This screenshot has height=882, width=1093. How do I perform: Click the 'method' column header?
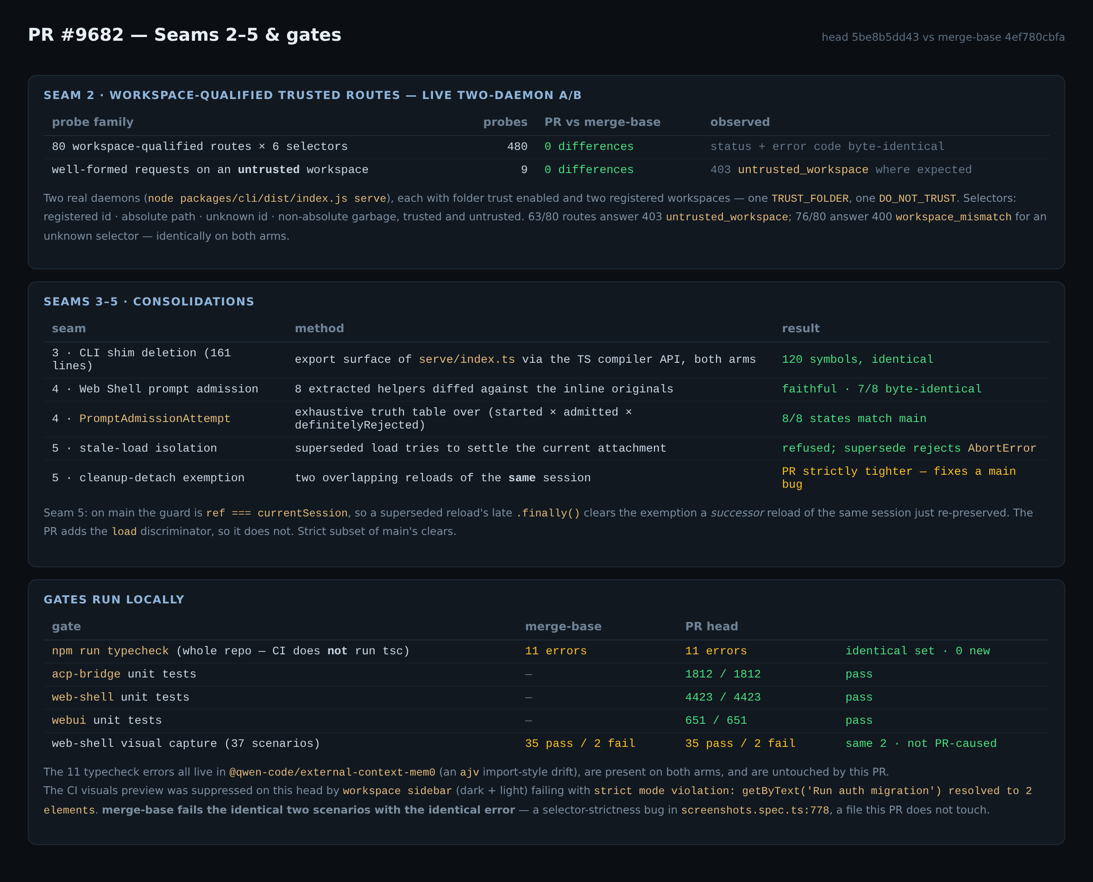click(x=319, y=328)
